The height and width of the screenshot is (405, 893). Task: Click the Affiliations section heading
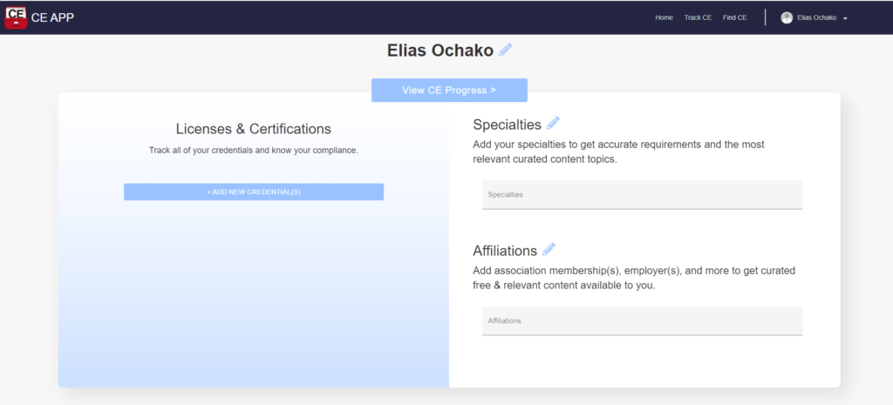[505, 251]
